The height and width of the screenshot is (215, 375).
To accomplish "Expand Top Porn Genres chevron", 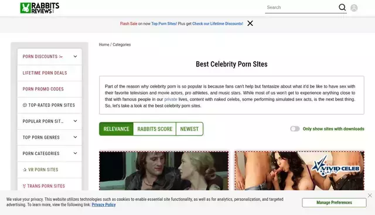I will pos(75,137).
